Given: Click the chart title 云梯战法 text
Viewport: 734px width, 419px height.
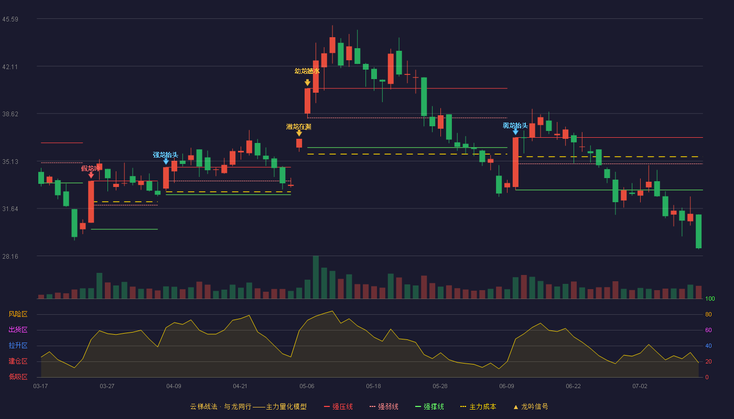Looking at the screenshot, I should [x=203, y=406].
